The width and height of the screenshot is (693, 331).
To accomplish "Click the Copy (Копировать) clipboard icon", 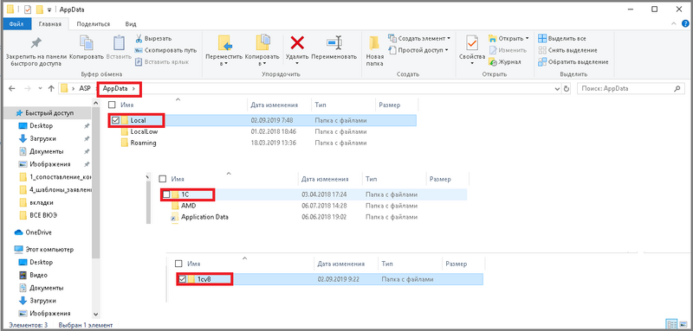I will click(x=86, y=42).
